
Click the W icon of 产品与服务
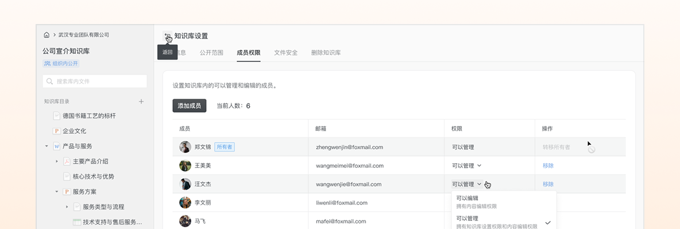(56, 146)
